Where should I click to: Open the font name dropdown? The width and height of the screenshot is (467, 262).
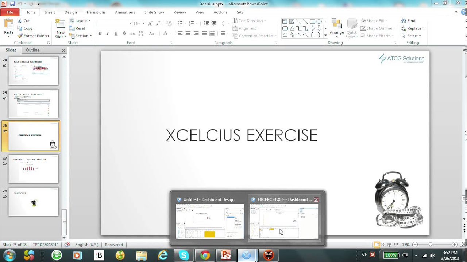pyautogui.click(x=130, y=23)
